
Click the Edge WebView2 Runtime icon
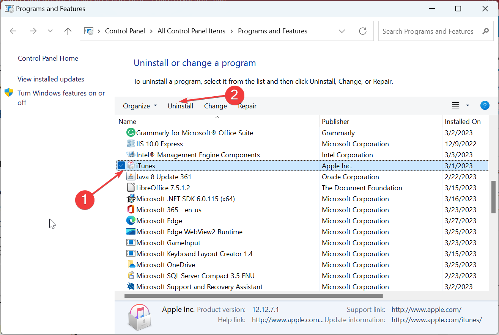point(131,232)
